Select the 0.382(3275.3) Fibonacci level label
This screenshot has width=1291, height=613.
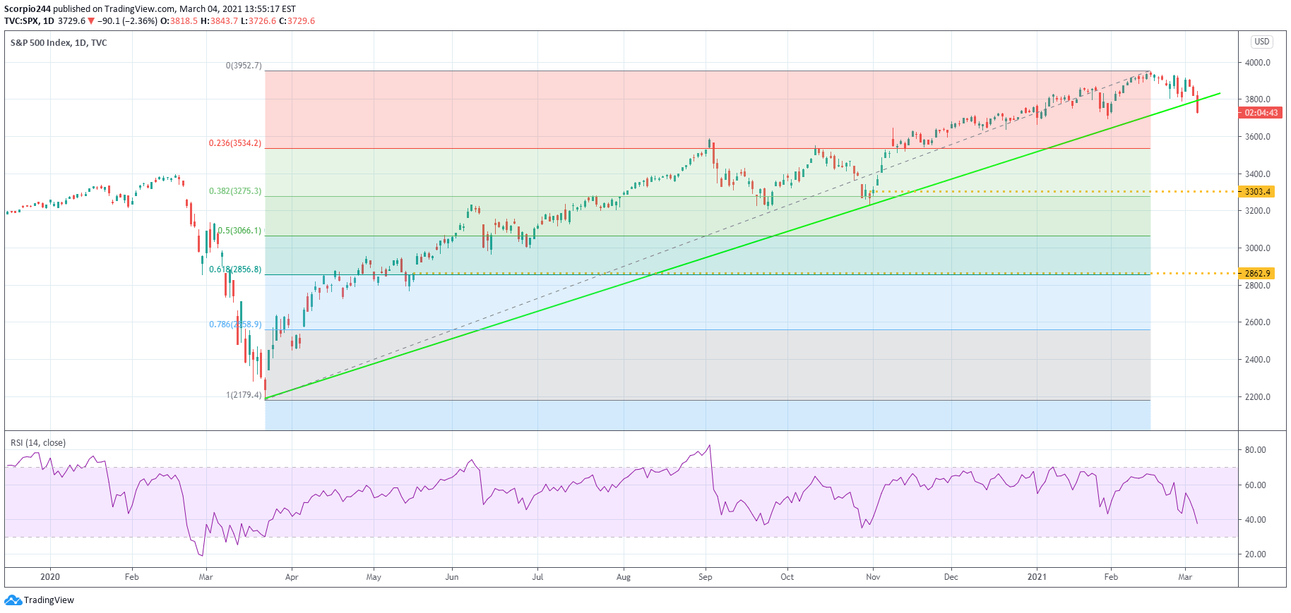[235, 191]
